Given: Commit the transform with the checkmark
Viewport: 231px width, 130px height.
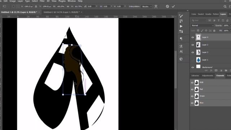Looking at the screenshot, I should point(173,6).
